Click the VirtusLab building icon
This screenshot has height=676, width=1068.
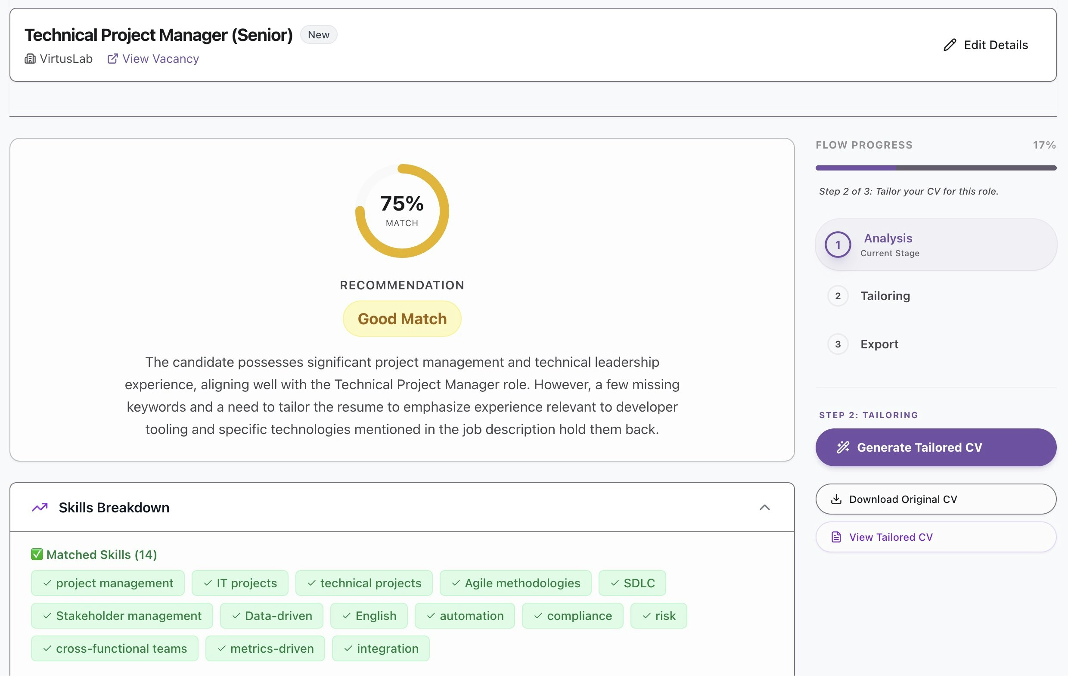tap(30, 59)
